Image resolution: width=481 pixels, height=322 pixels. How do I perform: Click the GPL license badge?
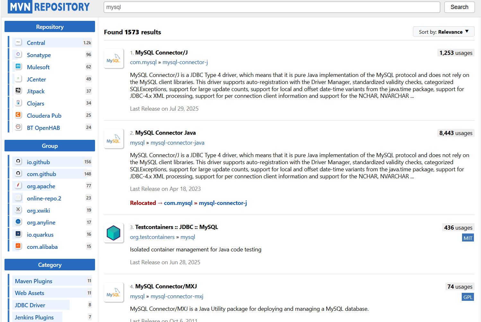[468, 297]
